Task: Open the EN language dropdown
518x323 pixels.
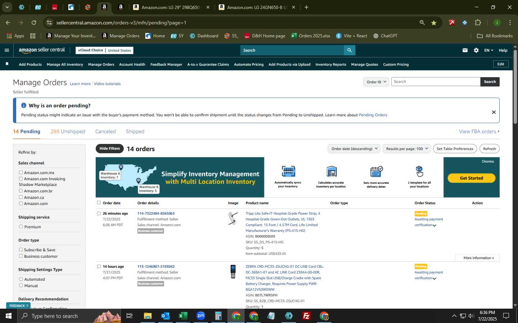Action: tap(489, 50)
